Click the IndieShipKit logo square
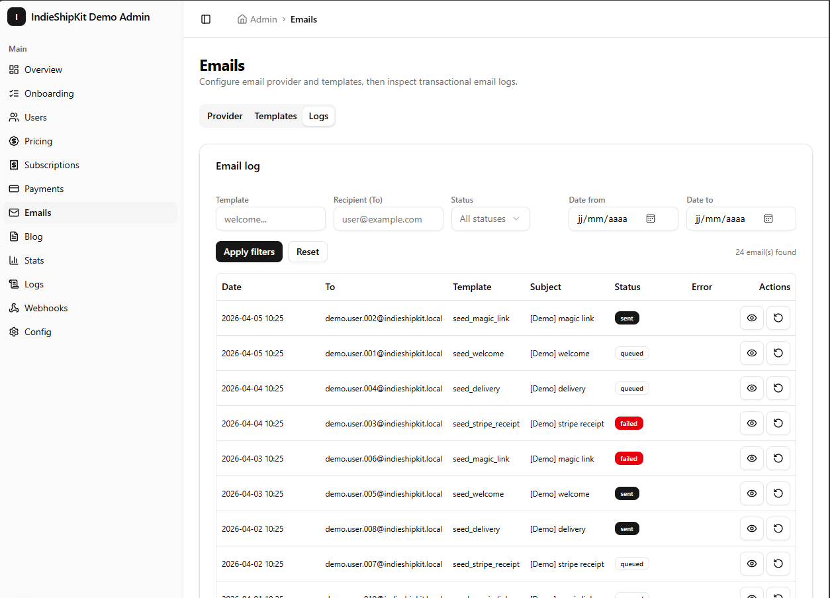Viewport: 830px width, 598px height. [17, 17]
